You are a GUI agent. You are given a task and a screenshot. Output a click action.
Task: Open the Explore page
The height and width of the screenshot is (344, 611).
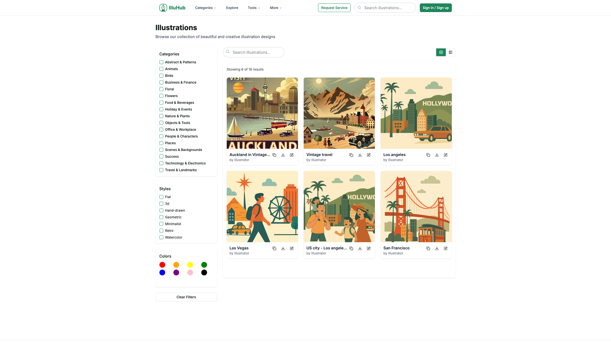232,8
